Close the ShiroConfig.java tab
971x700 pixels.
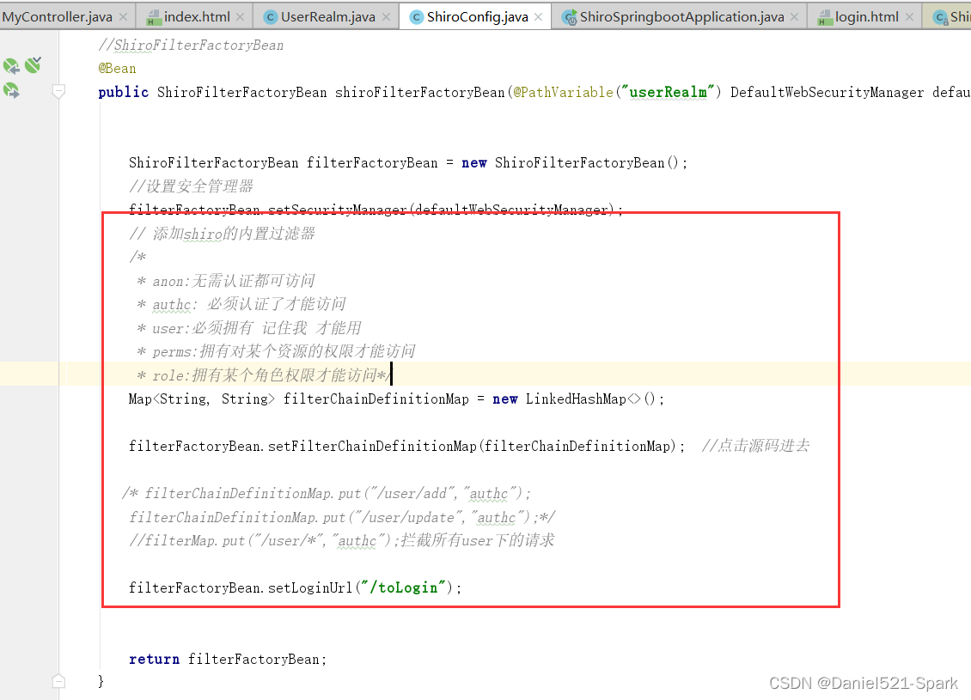tap(538, 17)
